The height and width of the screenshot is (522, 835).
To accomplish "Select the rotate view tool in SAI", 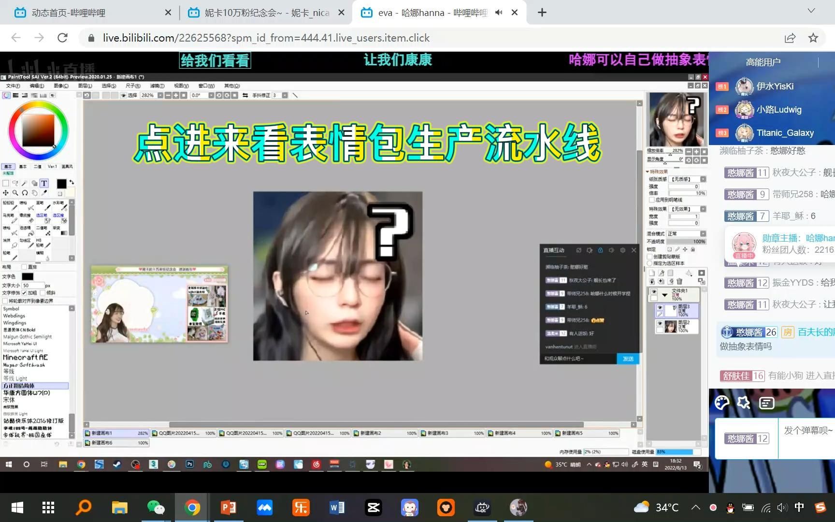I will [x=25, y=193].
